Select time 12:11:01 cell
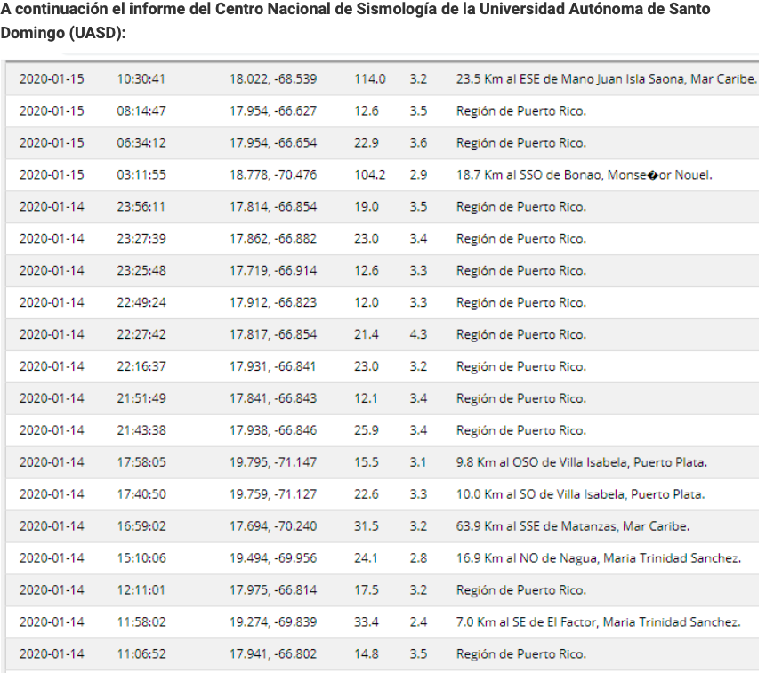Screen dimensions: 774x673 click(x=141, y=590)
